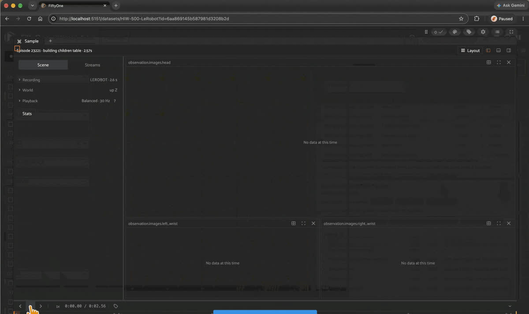Close the observation.images.left_wrist panel
This screenshot has width=529, height=314.
pos(313,223)
